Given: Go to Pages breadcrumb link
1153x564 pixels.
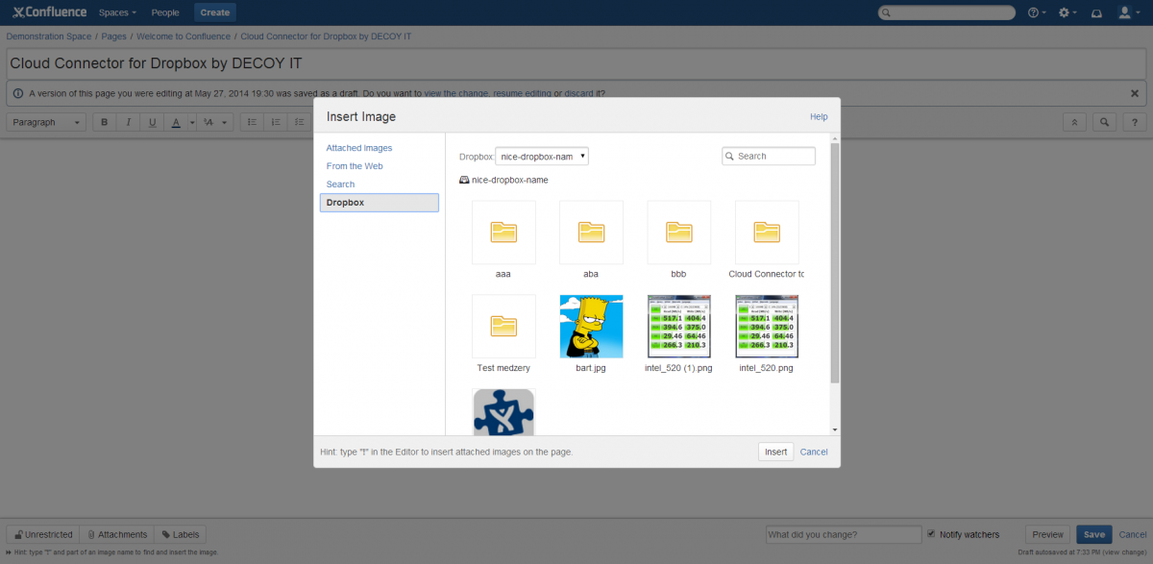Looking at the screenshot, I should [x=114, y=37].
